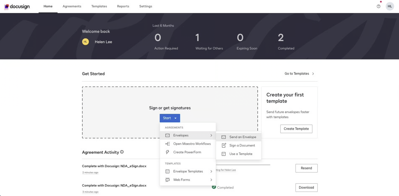Click the '2 minutes ago' timestamp
This screenshot has height=196, width=399.
tap(90, 173)
